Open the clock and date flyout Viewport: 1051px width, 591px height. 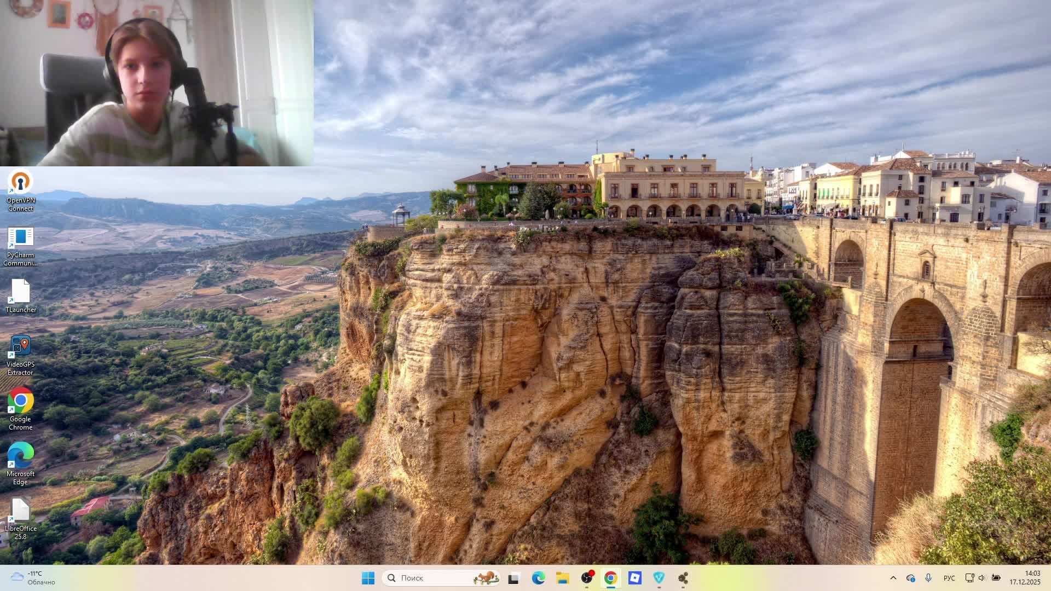click(1025, 578)
